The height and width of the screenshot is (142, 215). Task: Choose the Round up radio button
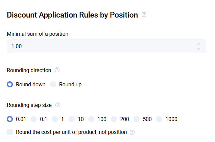pyautogui.click(x=53, y=84)
